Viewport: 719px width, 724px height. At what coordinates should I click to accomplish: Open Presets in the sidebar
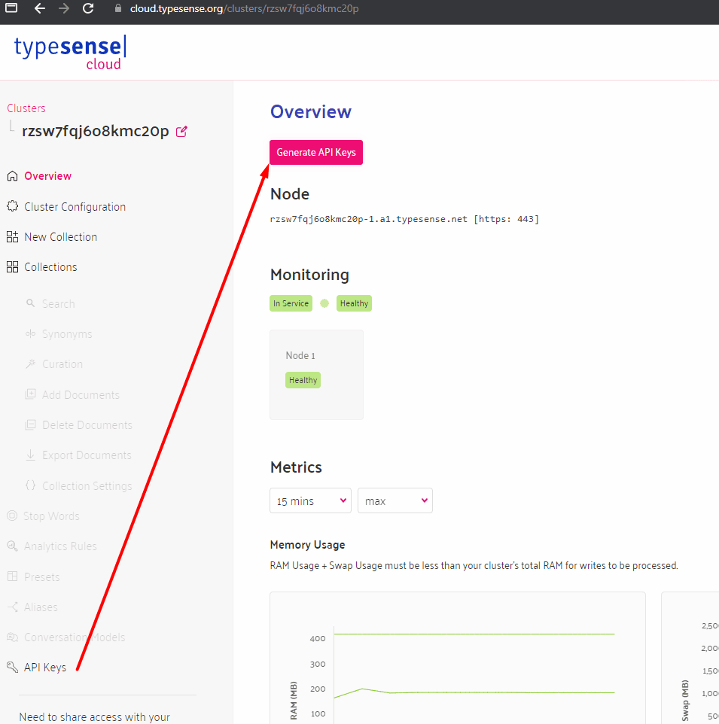point(42,576)
